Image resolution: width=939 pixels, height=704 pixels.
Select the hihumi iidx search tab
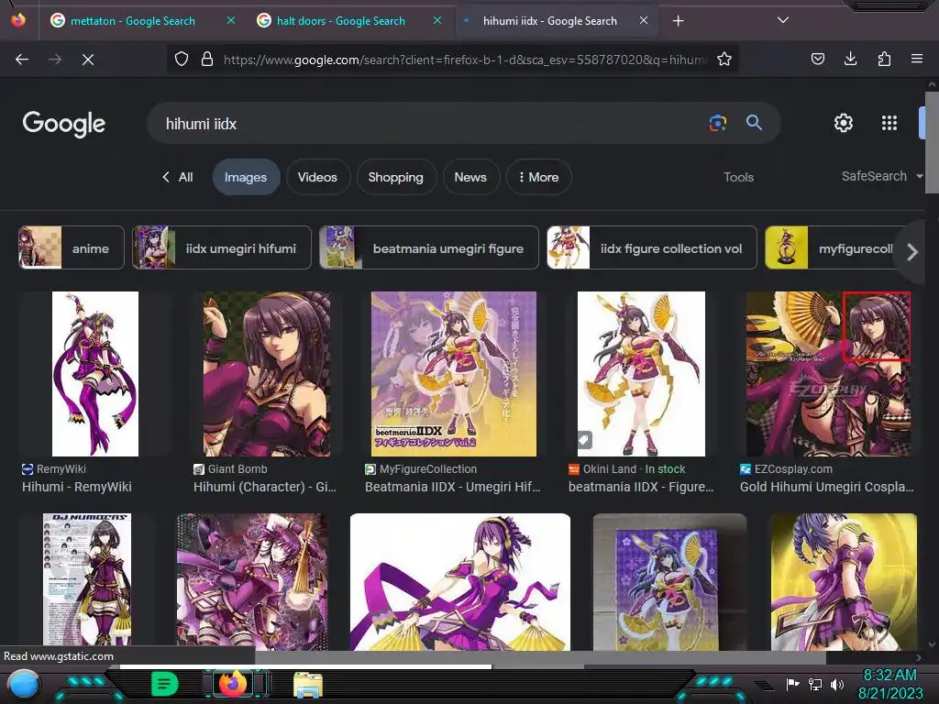tap(550, 21)
